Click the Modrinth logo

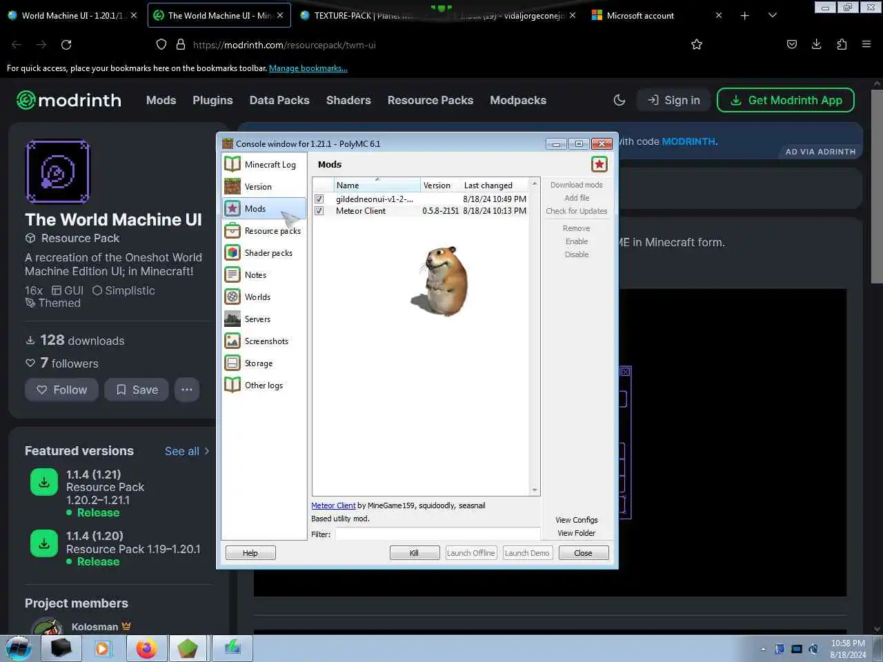pos(69,100)
